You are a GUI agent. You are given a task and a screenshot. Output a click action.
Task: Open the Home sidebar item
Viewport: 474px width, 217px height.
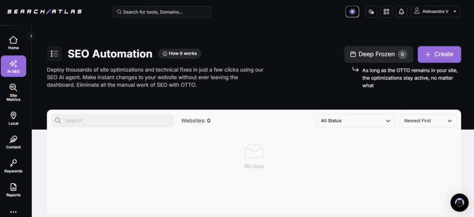coord(13,43)
